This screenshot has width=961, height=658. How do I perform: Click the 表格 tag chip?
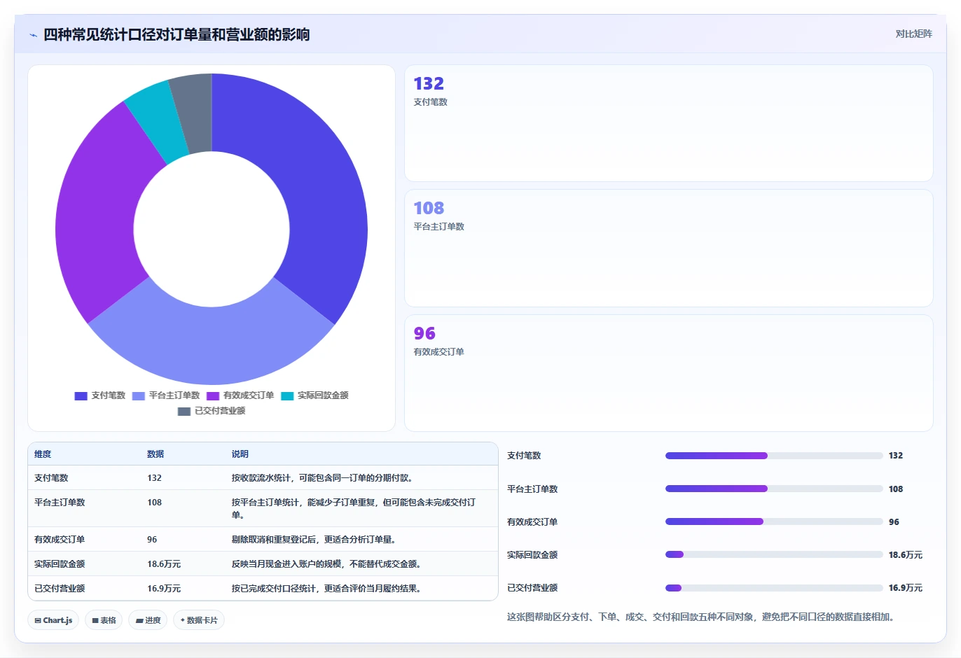coord(104,620)
